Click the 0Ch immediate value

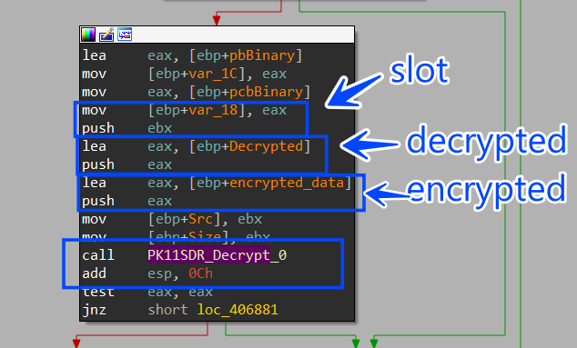tap(200, 273)
